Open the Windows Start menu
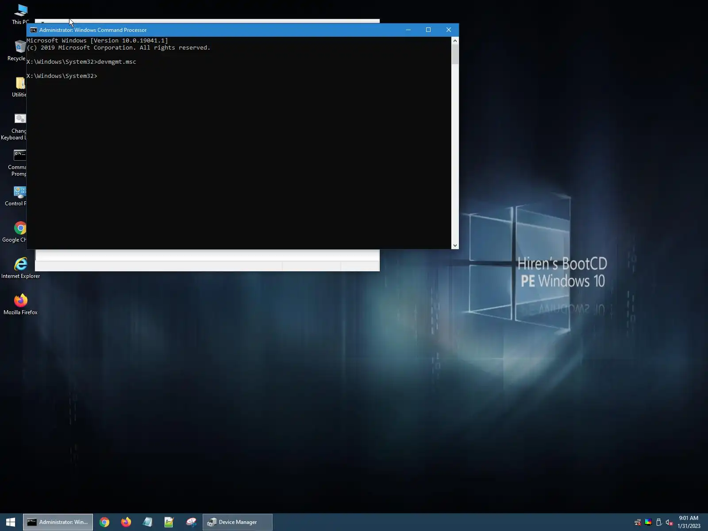Viewport: 708px width, 531px height. pos(11,522)
